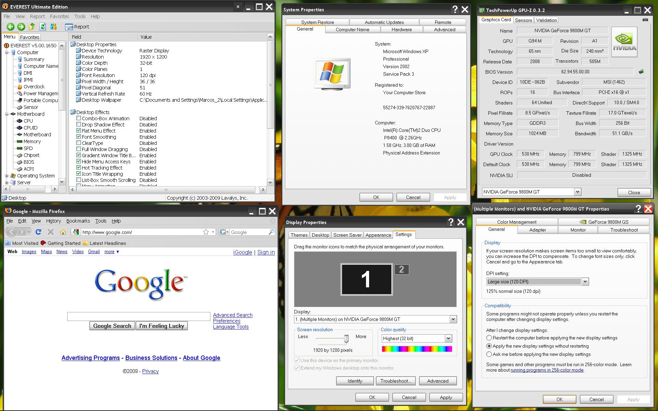Toggle Flat Menu Effect checkbox
Screen dimensions: 658x411
click(78, 130)
